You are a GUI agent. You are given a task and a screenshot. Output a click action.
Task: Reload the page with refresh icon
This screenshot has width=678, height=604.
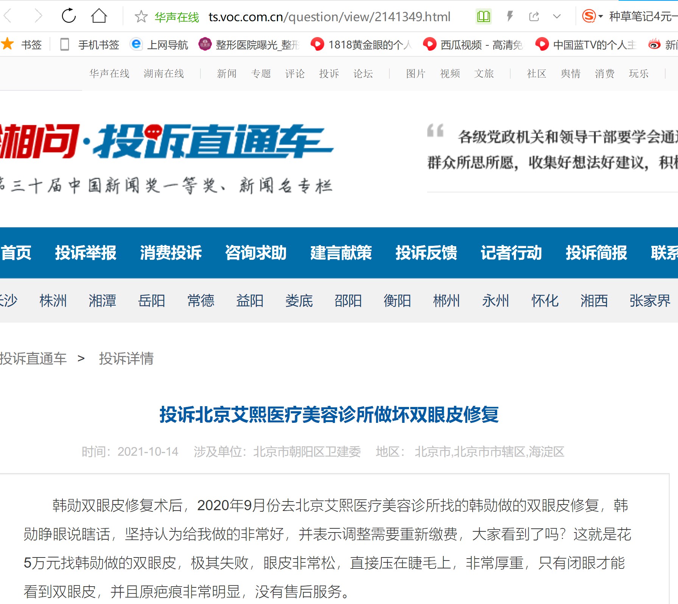point(69,16)
